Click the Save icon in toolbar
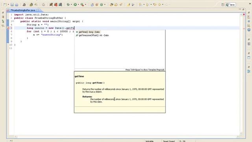252x142 pixels. 12,5
